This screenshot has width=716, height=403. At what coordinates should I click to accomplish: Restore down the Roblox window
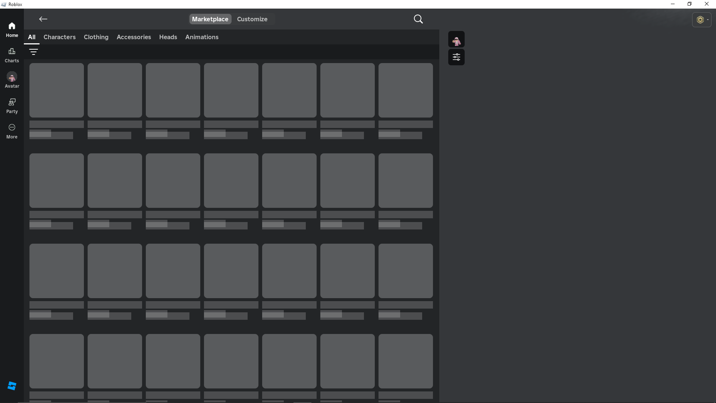click(x=690, y=4)
